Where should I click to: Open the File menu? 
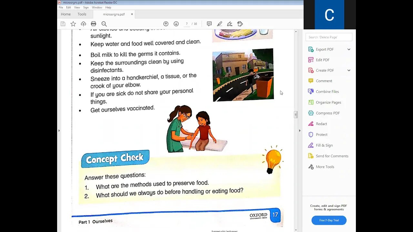[x=61, y=7]
